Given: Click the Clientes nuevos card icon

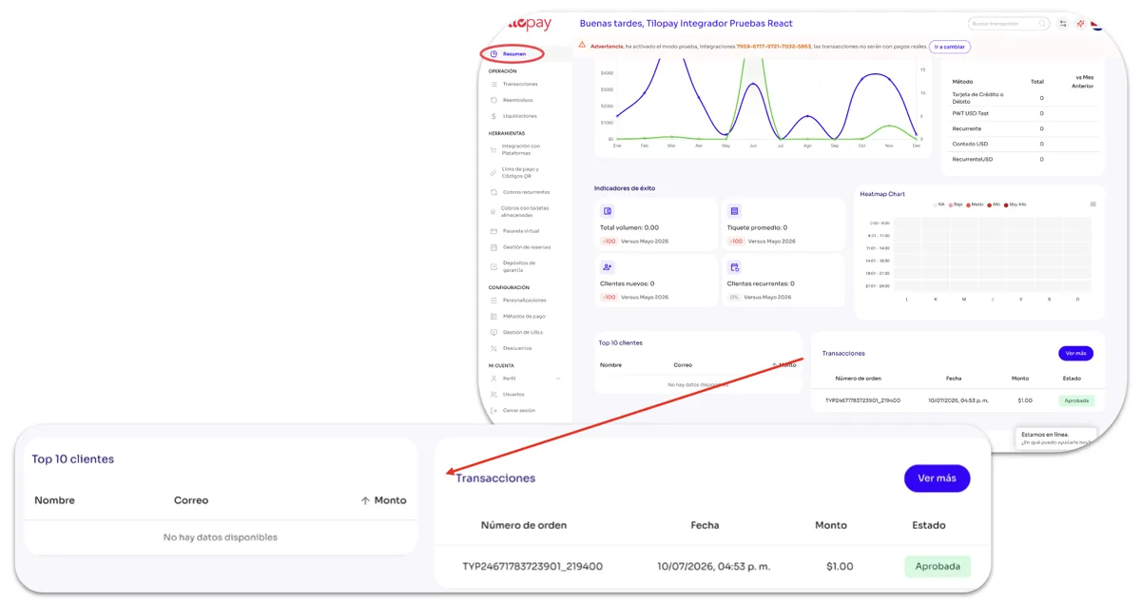Looking at the screenshot, I should coord(608,267).
